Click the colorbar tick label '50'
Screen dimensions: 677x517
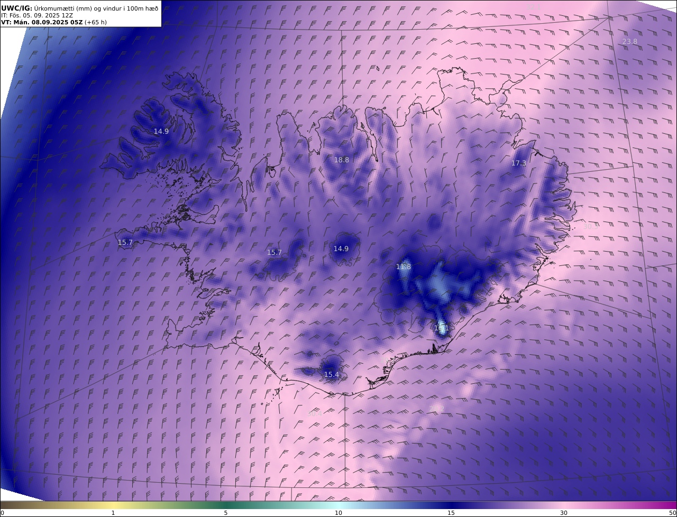[672, 513]
